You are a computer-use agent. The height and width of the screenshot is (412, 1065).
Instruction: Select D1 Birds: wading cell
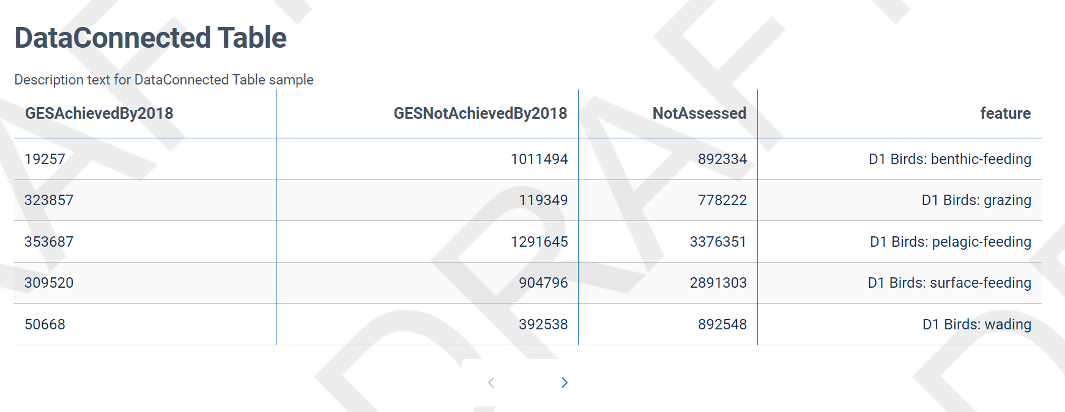click(x=977, y=324)
